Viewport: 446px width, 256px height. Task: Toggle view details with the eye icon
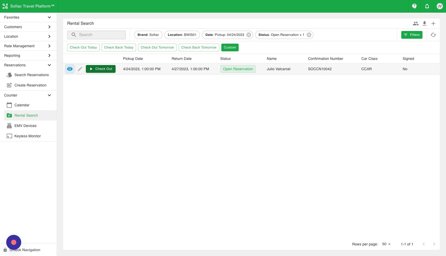(70, 69)
